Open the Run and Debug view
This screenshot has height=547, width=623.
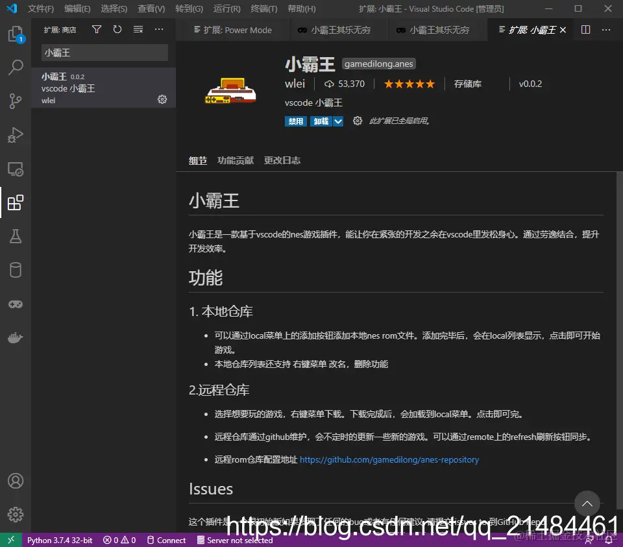(x=16, y=134)
